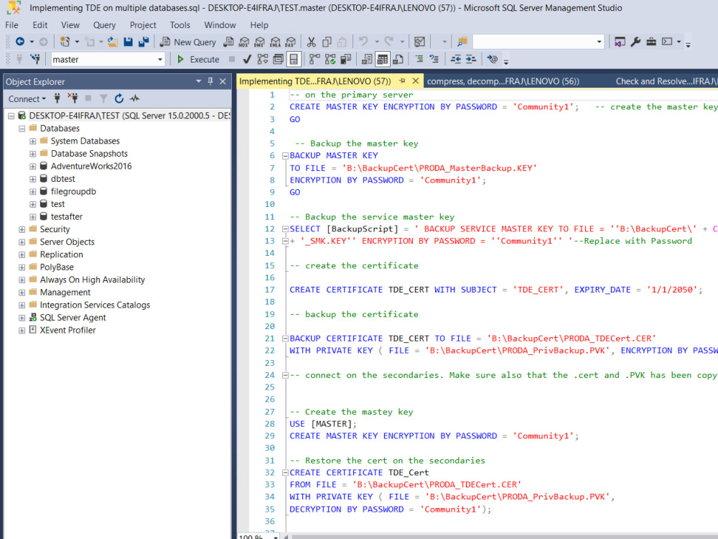Expand the AdventureWorks2016 database node

pyautogui.click(x=32, y=167)
